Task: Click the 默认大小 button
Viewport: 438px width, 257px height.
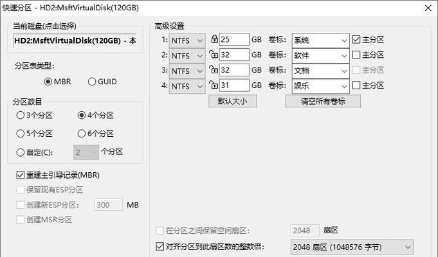Action: pos(233,101)
